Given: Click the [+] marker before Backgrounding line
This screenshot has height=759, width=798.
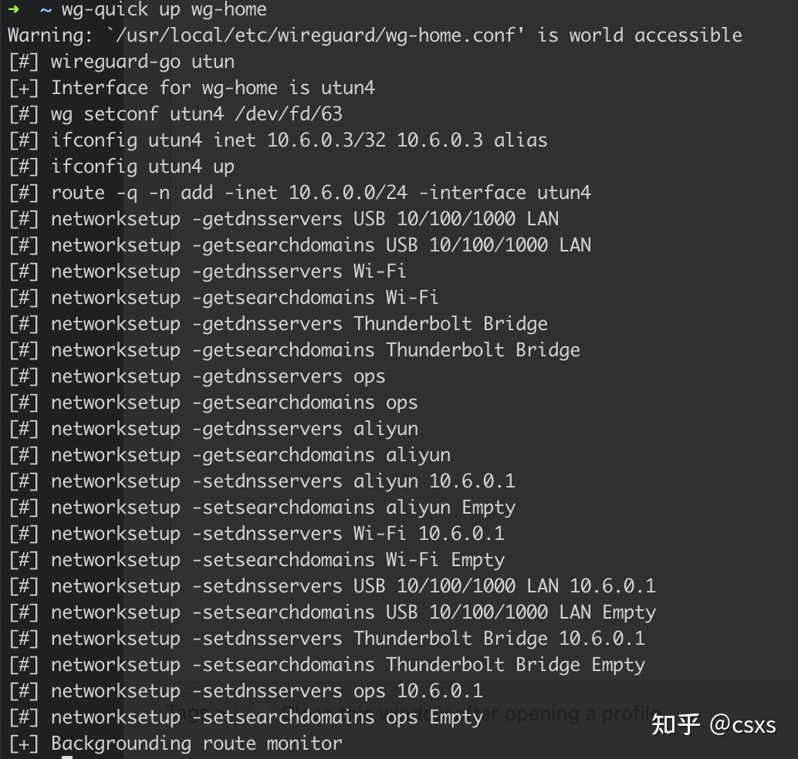Looking at the screenshot, I should click(24, 744).
